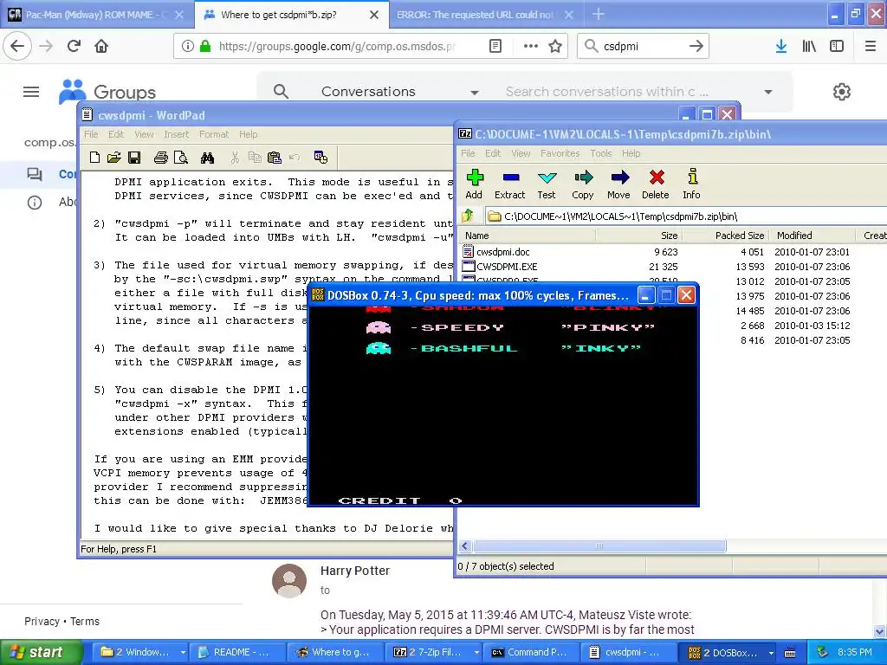Viewport: 887px width, 665px height.
Task: Save document with WordPad floppy icon
Action: (134, 158)
